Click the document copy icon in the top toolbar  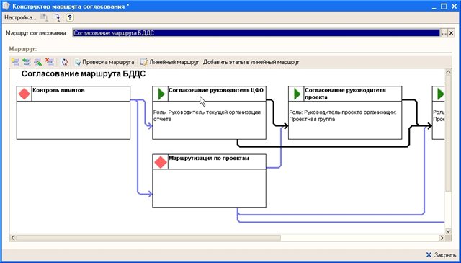(44, 17)
